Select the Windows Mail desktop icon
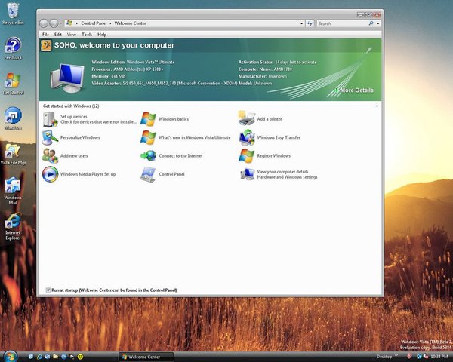 click(x=13, y=191)
